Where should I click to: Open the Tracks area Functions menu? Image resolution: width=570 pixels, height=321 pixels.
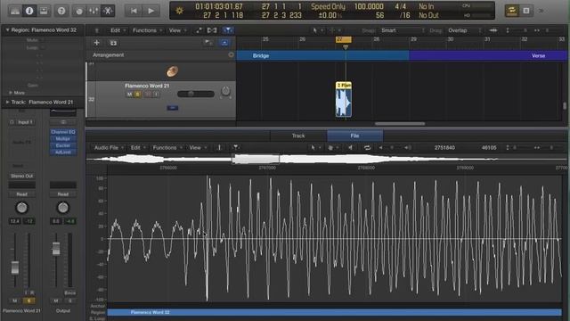pos(146,30)
